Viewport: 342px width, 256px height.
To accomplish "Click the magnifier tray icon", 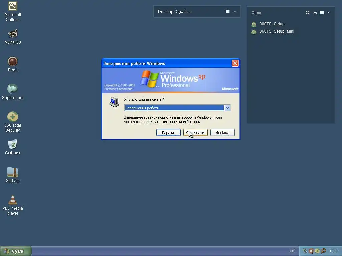I will coord(323,251).
